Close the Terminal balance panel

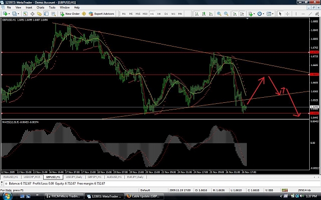pos(2,182)
